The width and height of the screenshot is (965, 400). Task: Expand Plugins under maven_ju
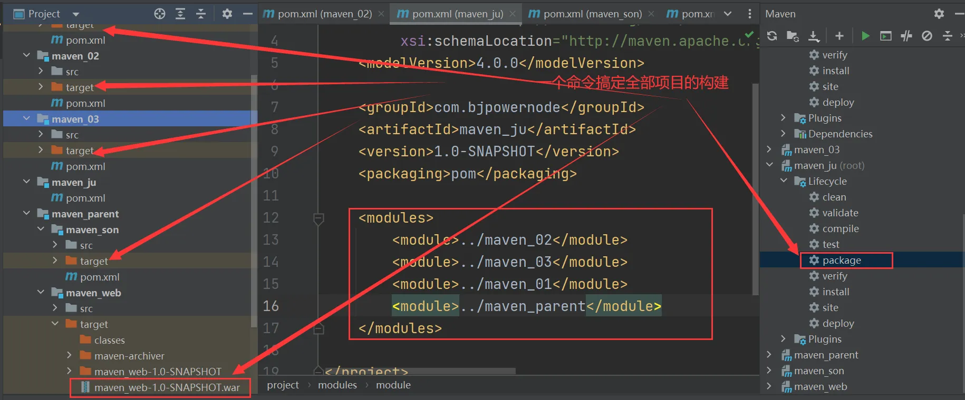point(784,338)
